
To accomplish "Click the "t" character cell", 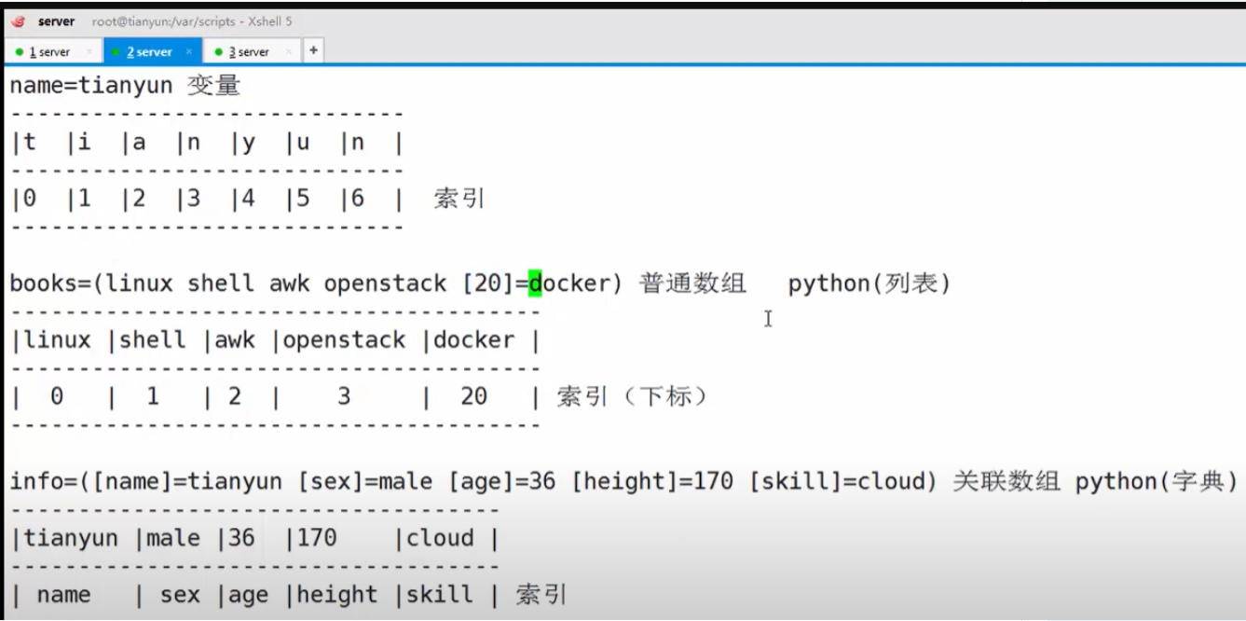I will (31, 144).
